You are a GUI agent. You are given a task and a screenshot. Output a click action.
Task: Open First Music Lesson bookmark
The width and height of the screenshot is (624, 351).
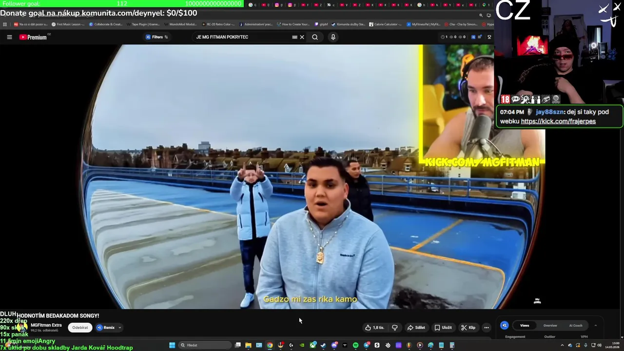pos(68,24)
